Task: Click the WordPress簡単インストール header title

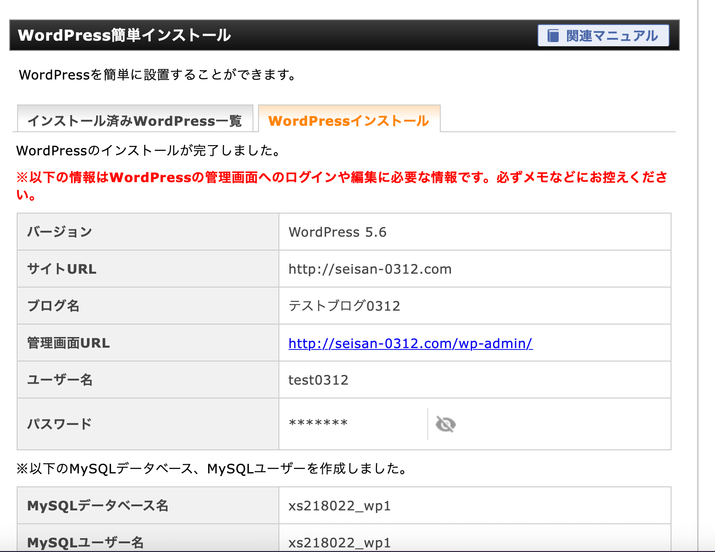Action: pyautogui.click(x=124, y=35)
